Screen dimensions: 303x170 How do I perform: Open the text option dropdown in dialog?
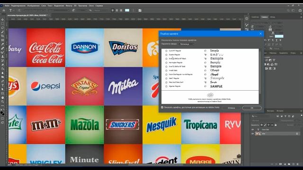click(x=187, y=44)
